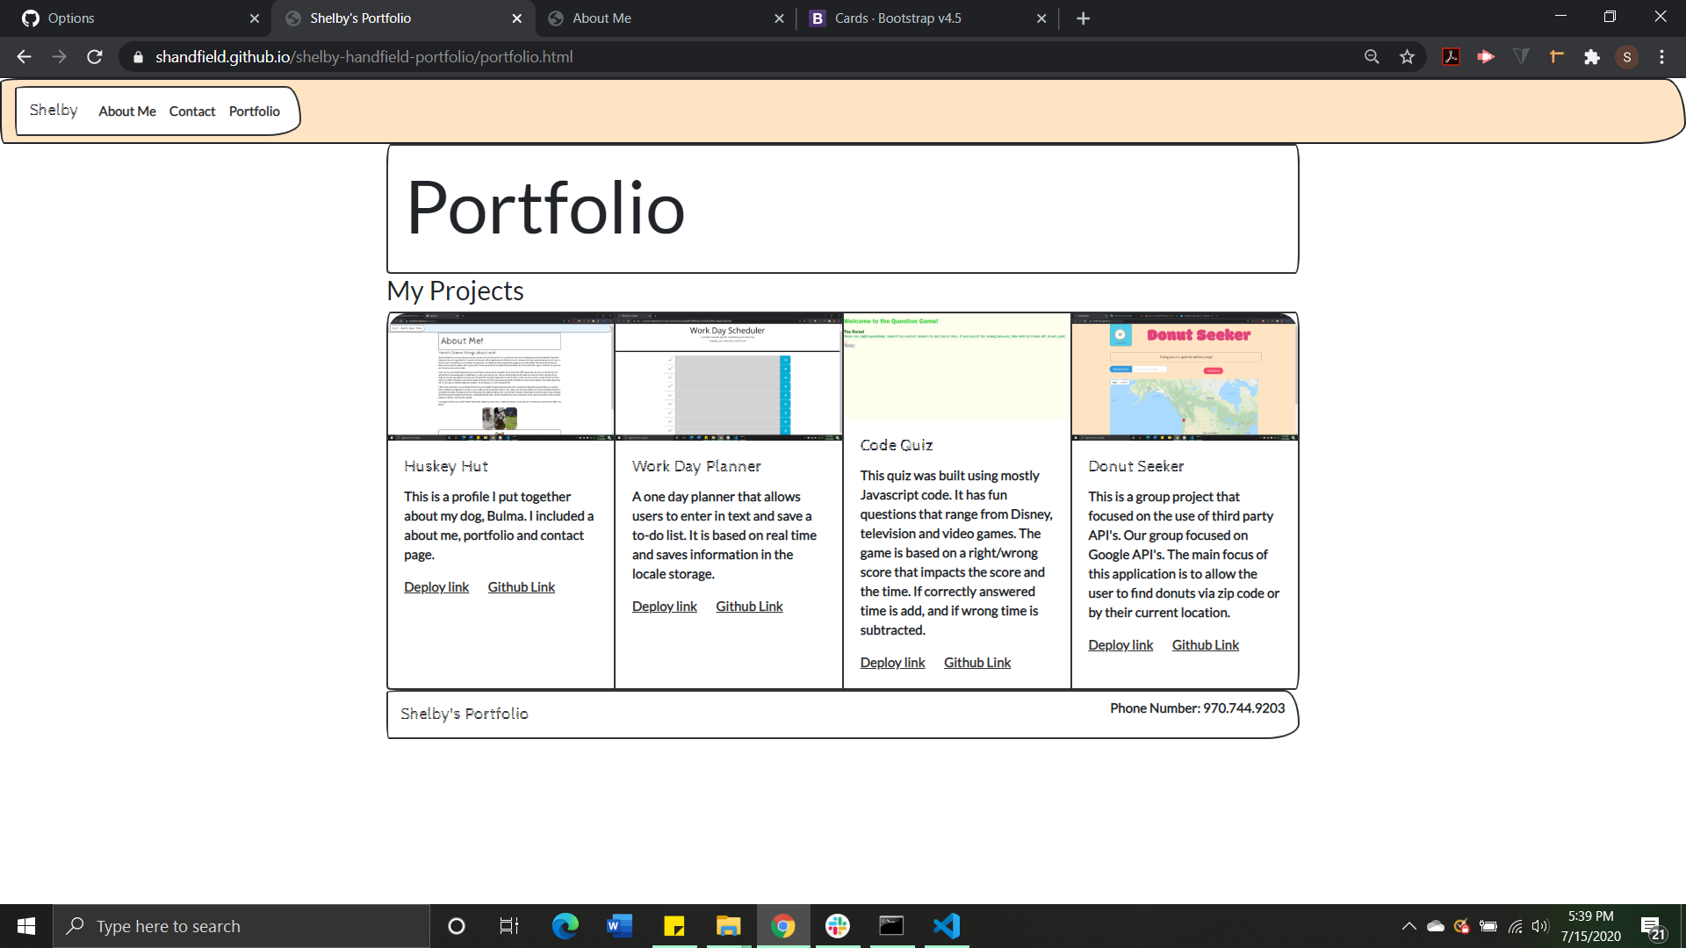Open the Adobe Acrobat extension
The image size is (1686, 948).
tap(1451, 56)
